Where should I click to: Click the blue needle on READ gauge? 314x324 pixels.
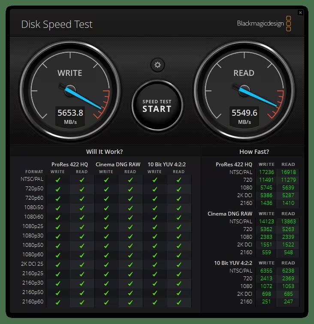coord(257,97)
